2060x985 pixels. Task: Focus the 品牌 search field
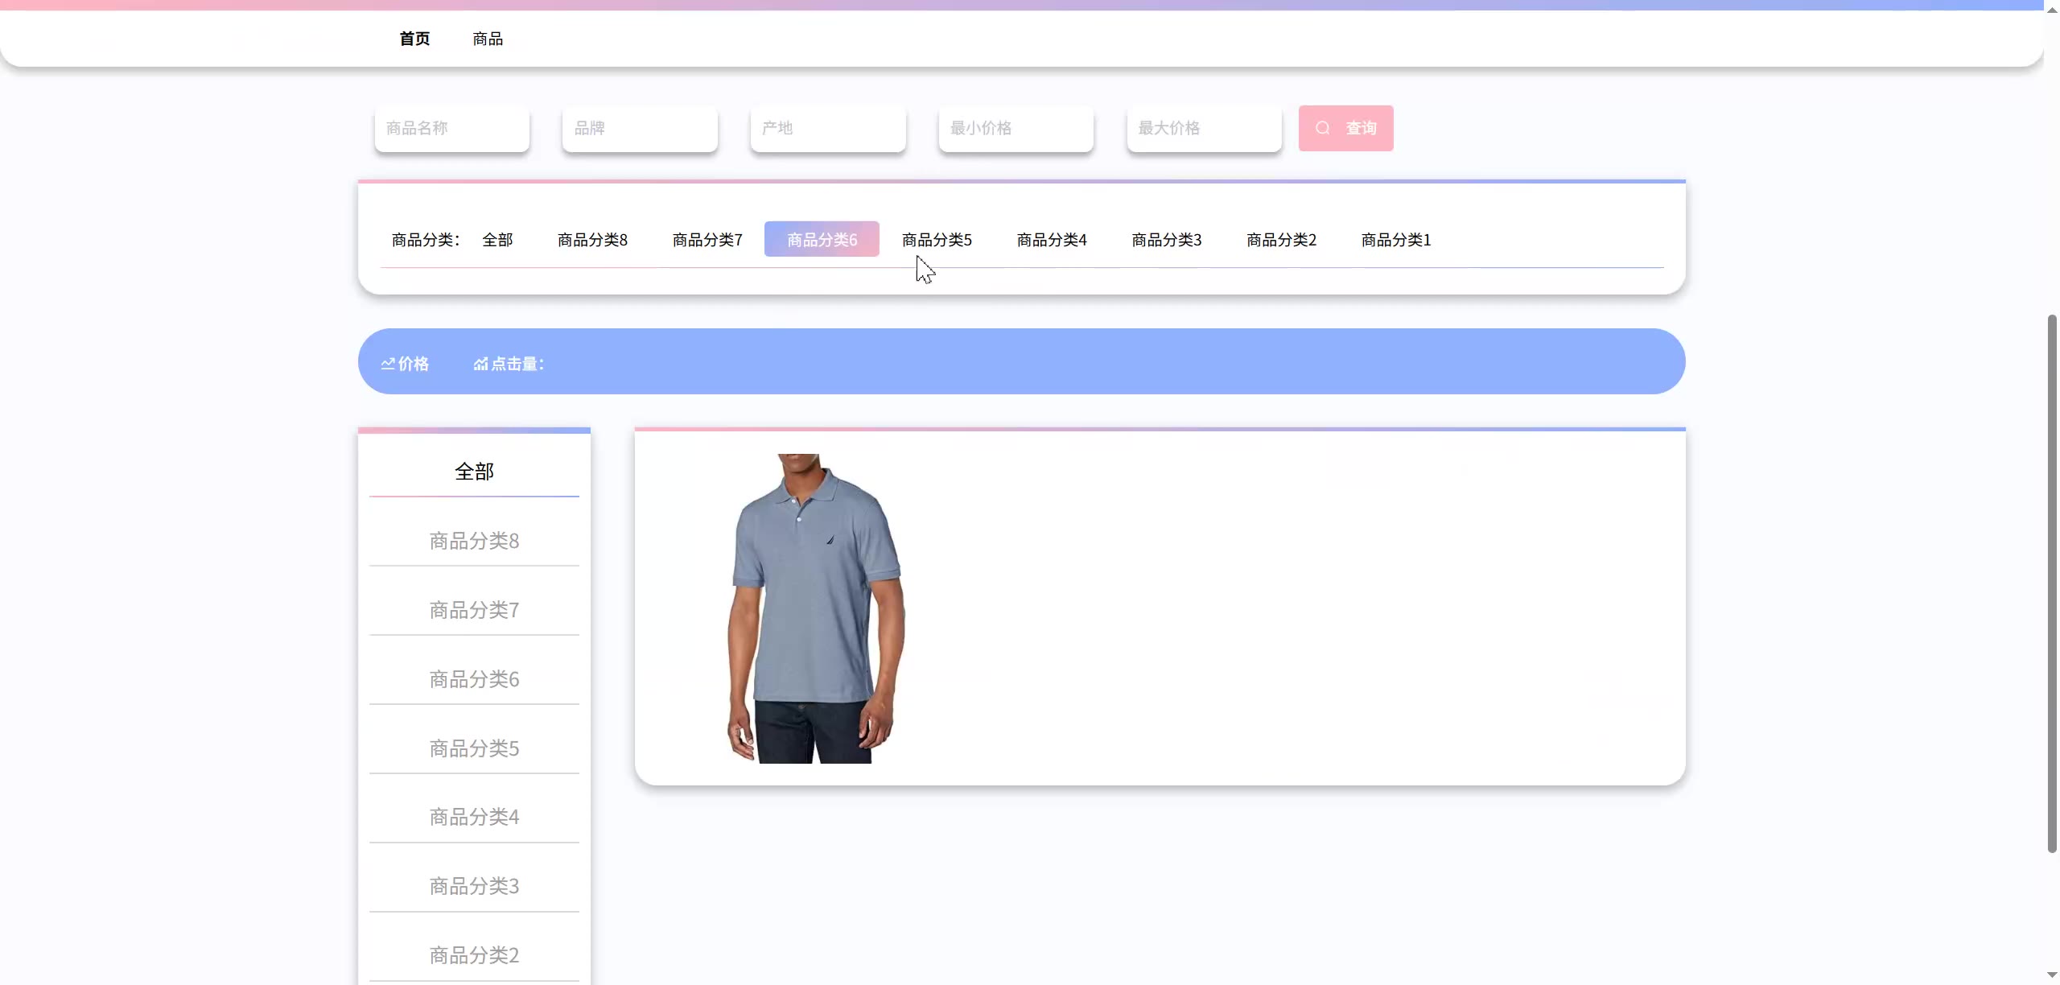(640, 128)
